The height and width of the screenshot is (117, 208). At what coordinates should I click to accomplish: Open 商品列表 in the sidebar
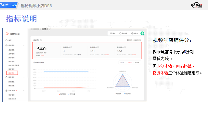(11, 85)
